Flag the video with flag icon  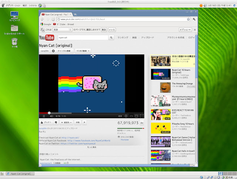tap(84, 123)
